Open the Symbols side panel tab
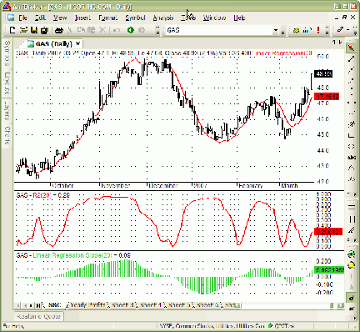The image size is (360, 332). pos(7,53)
